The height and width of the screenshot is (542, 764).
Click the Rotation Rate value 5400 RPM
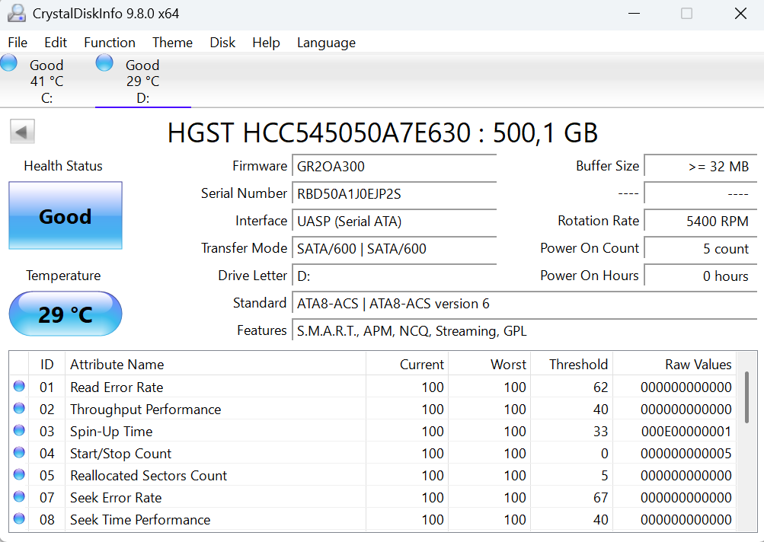pos(701,221)
